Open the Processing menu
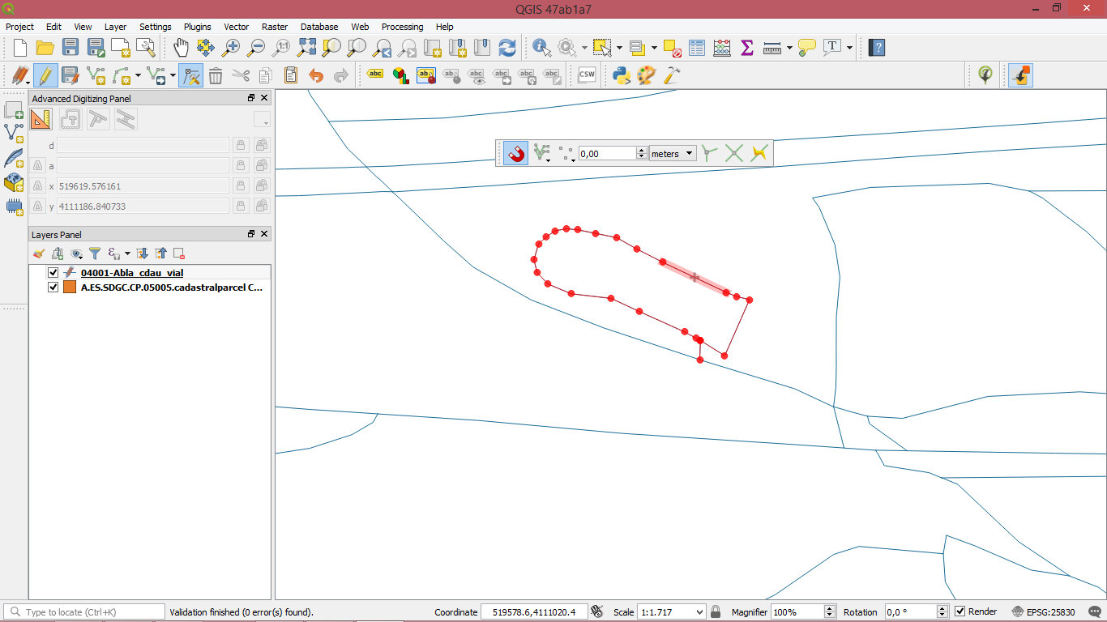Viewport: 1107px width, 622px height. pos(403,27)
